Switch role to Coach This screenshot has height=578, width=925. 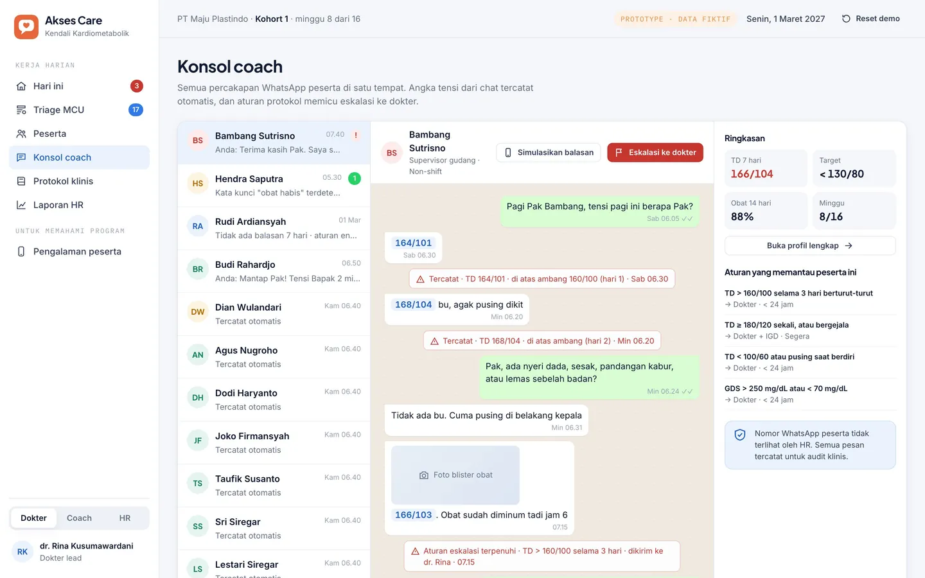79,518
